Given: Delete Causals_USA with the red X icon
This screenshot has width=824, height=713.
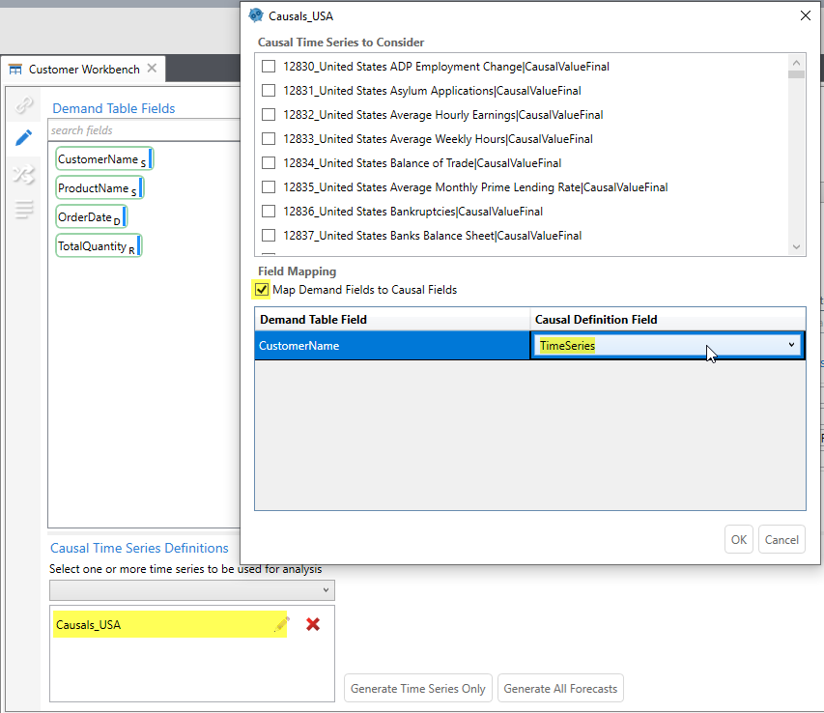Looking at the screenshot, I should tap(313, 624).
